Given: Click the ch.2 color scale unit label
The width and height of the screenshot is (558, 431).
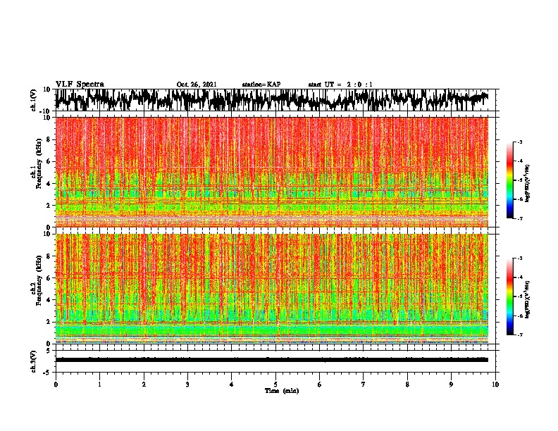Looking at the screenshot, I should (x=528, y=300).
